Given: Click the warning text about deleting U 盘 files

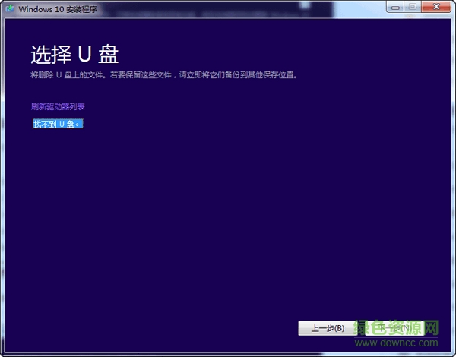Looking at the screenshot, I should tap(164, 75).
